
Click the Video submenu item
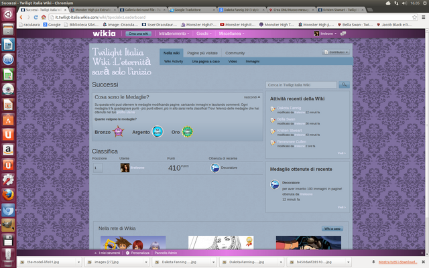coord(233,62)
